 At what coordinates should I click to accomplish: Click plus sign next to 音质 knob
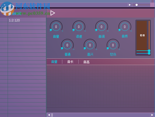point(131,31)
